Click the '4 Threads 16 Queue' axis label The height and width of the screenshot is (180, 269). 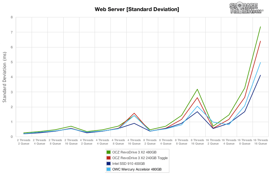(x=134, y=142)
